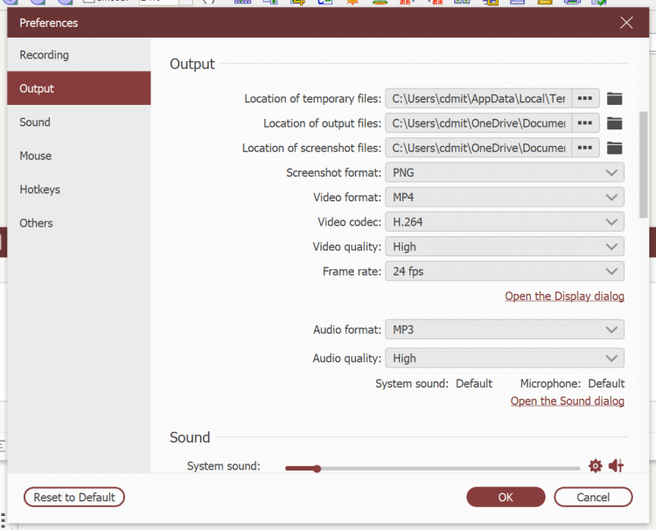
Task: Open the Video codec H.264 dropdown
Action: click(x=505, y=222)
